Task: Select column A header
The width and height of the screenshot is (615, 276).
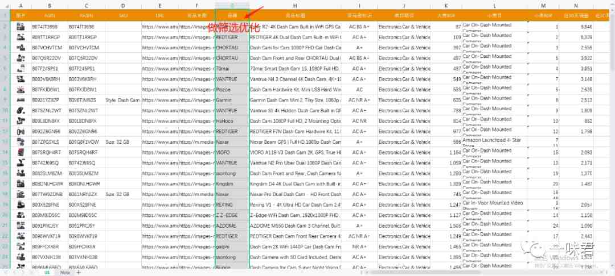Action: 21,6
